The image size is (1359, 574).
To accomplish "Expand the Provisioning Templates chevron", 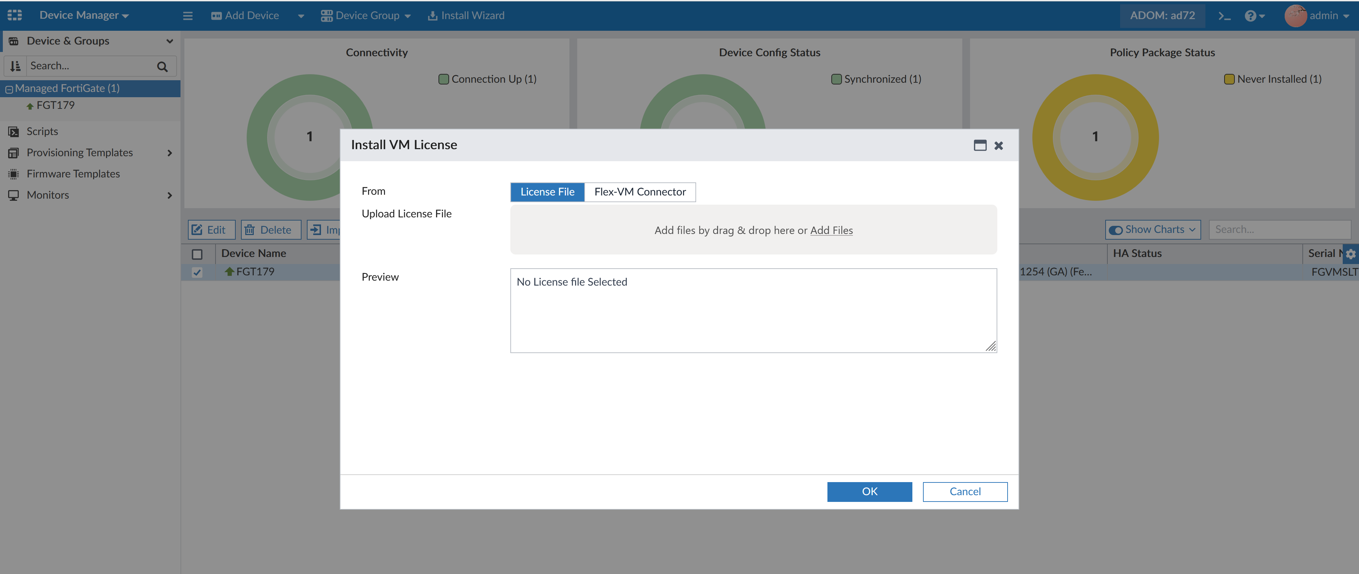I will coord(170,153).
